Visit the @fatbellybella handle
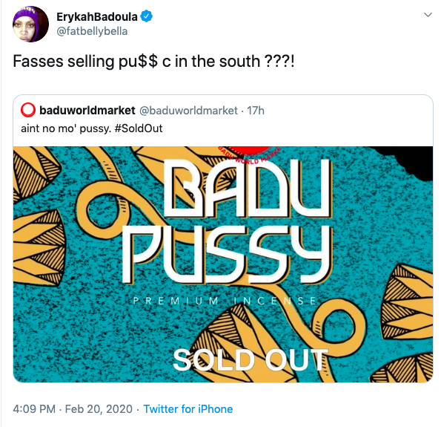Image resolution: width=441 pixels, height=427 pixels. point(92,31)
